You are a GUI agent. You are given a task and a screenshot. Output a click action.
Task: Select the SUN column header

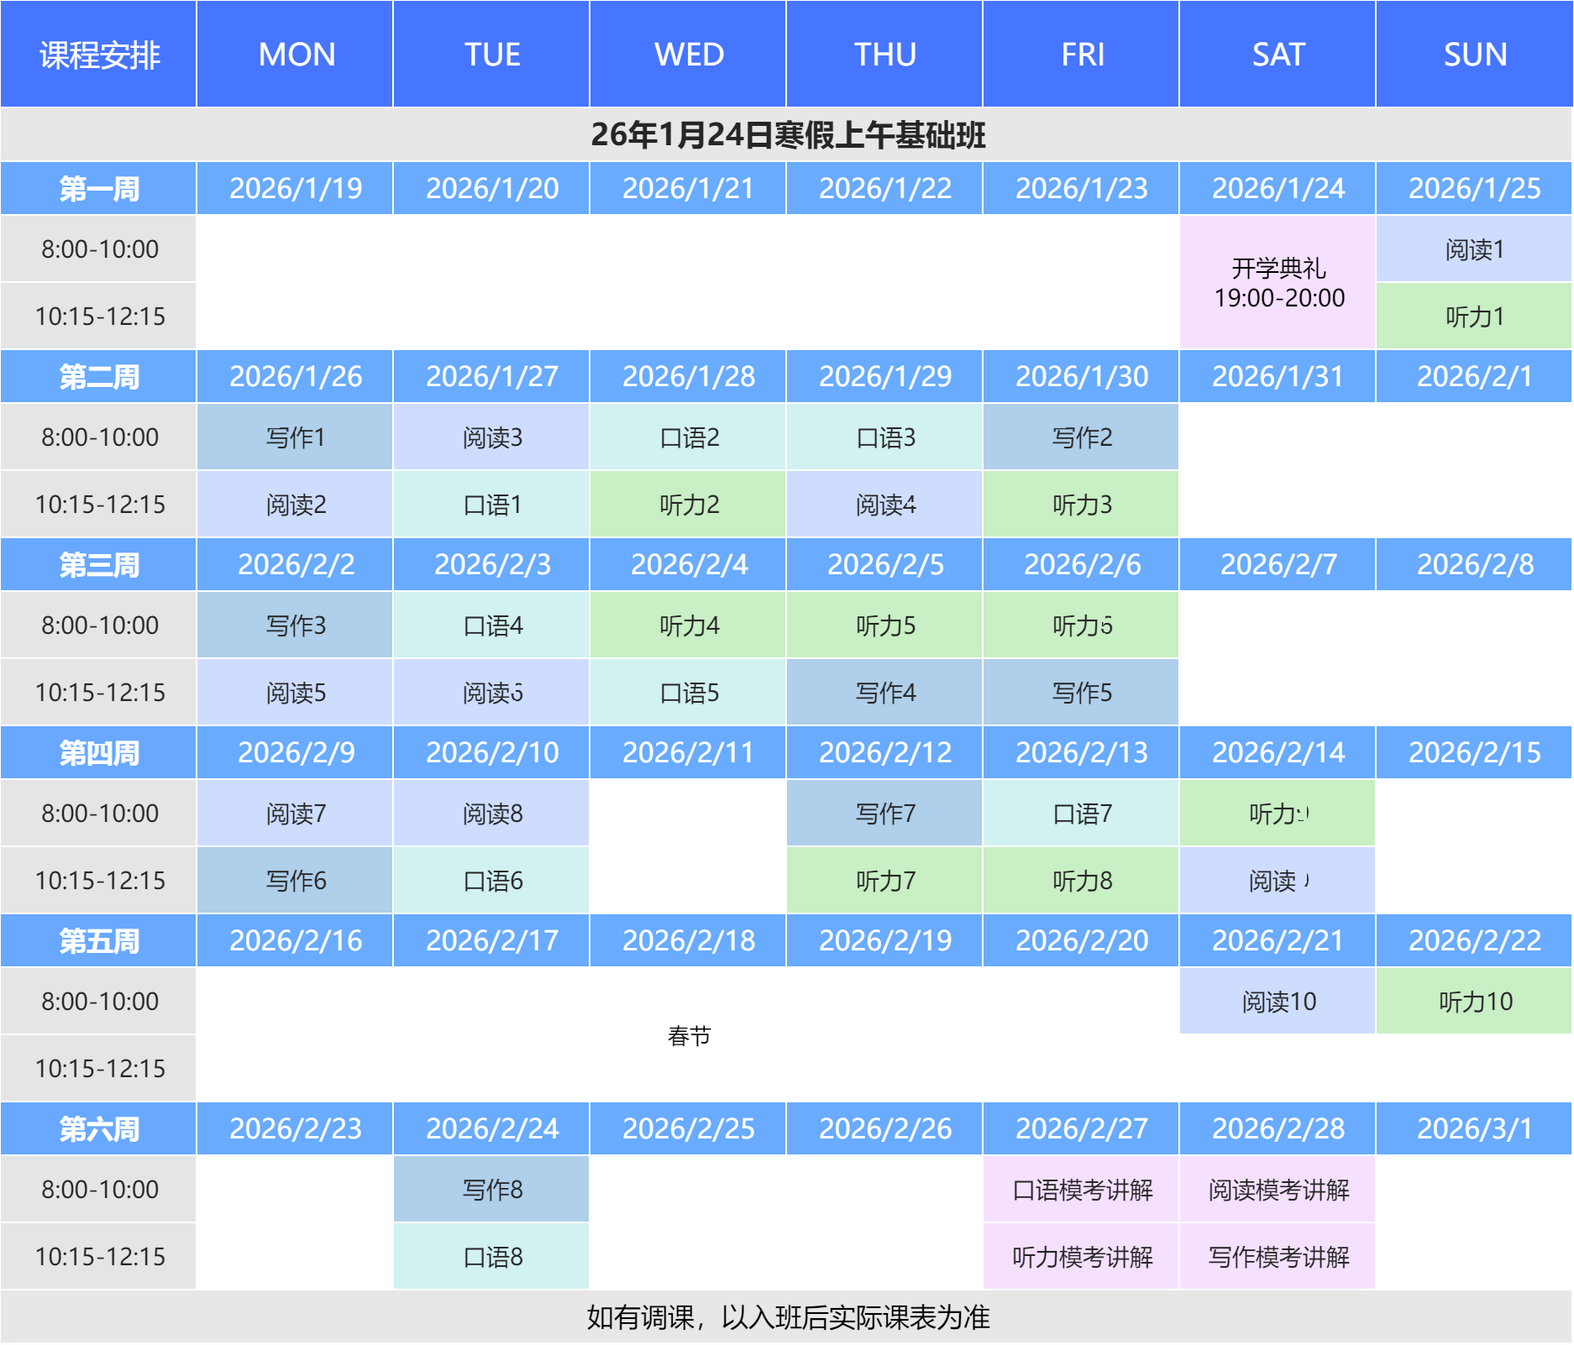[1474, 55]
